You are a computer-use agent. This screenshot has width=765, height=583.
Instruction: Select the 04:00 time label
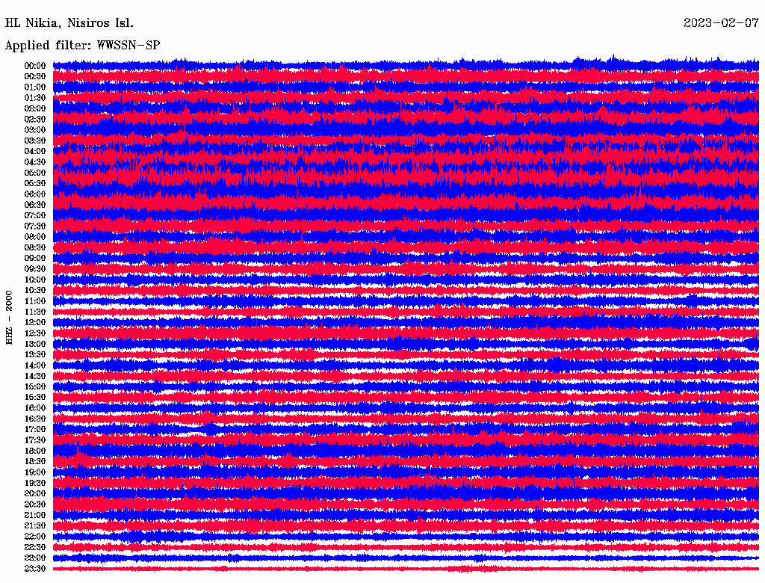pos(35,152)
